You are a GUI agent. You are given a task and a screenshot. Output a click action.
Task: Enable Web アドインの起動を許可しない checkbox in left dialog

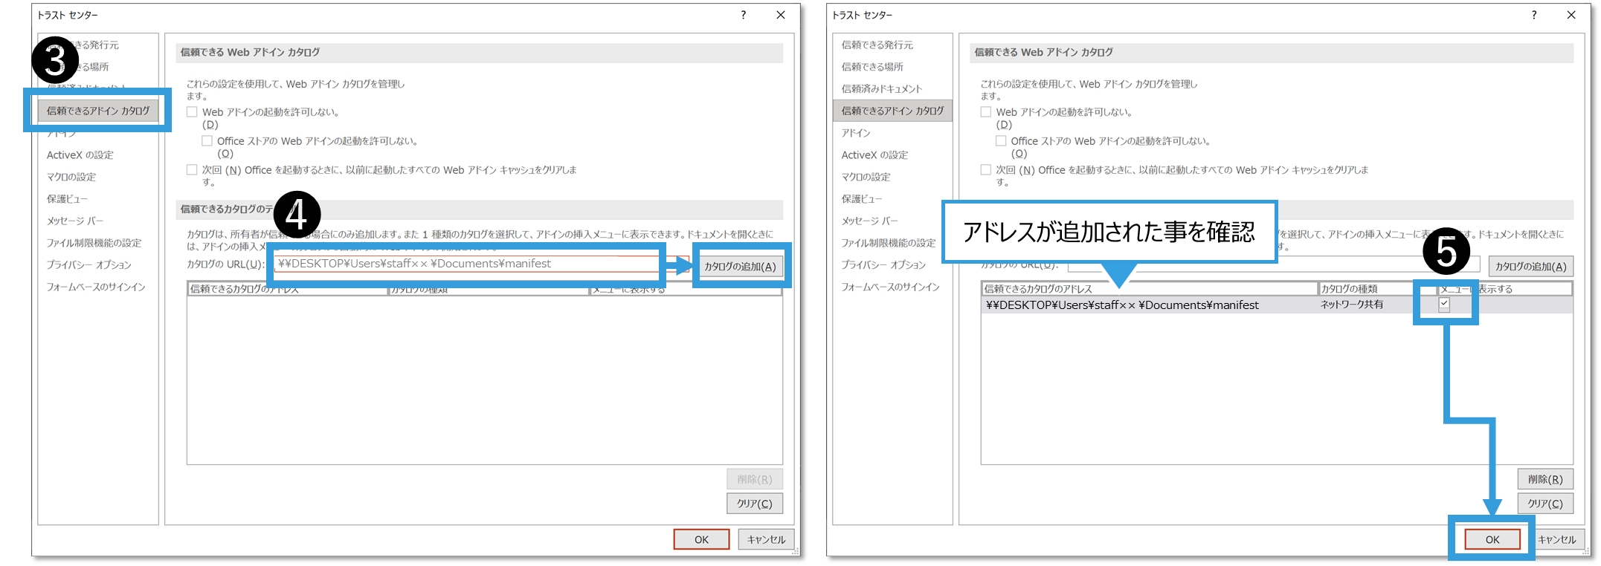pyautogui.click(x=193, y=112)
